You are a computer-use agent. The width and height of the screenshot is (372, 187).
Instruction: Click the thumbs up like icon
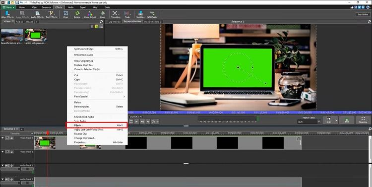tap(352, 7)
